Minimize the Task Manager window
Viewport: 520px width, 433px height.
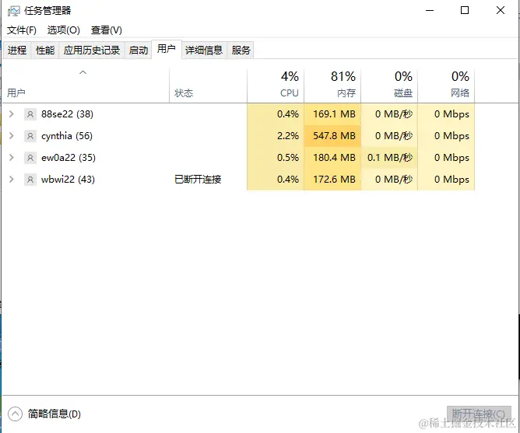(430, 11)
